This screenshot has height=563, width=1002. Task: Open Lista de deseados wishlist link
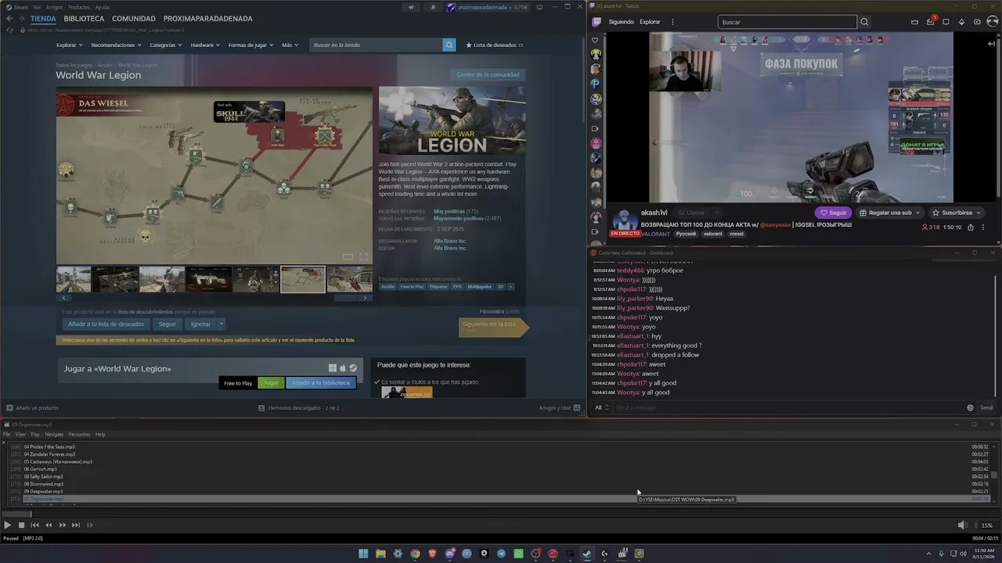[x=495, y=45]
